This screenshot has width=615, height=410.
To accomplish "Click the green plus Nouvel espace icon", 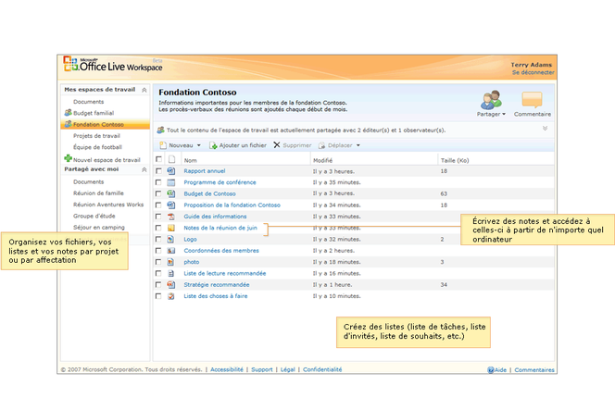I will point(68,159).
